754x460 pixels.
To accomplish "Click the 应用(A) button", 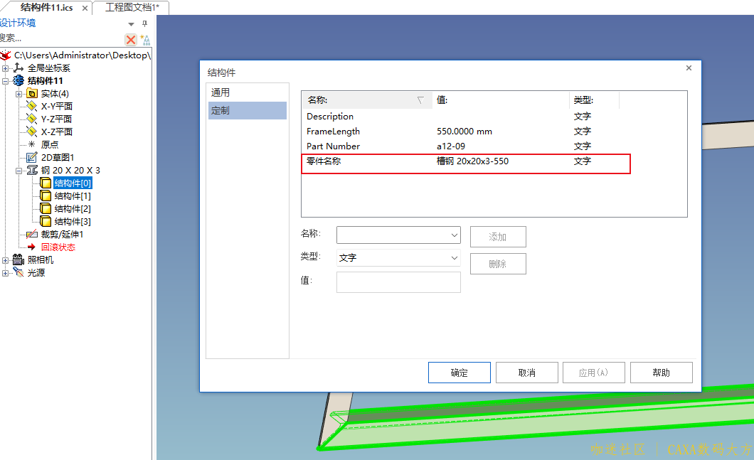I will click(593, 373).
